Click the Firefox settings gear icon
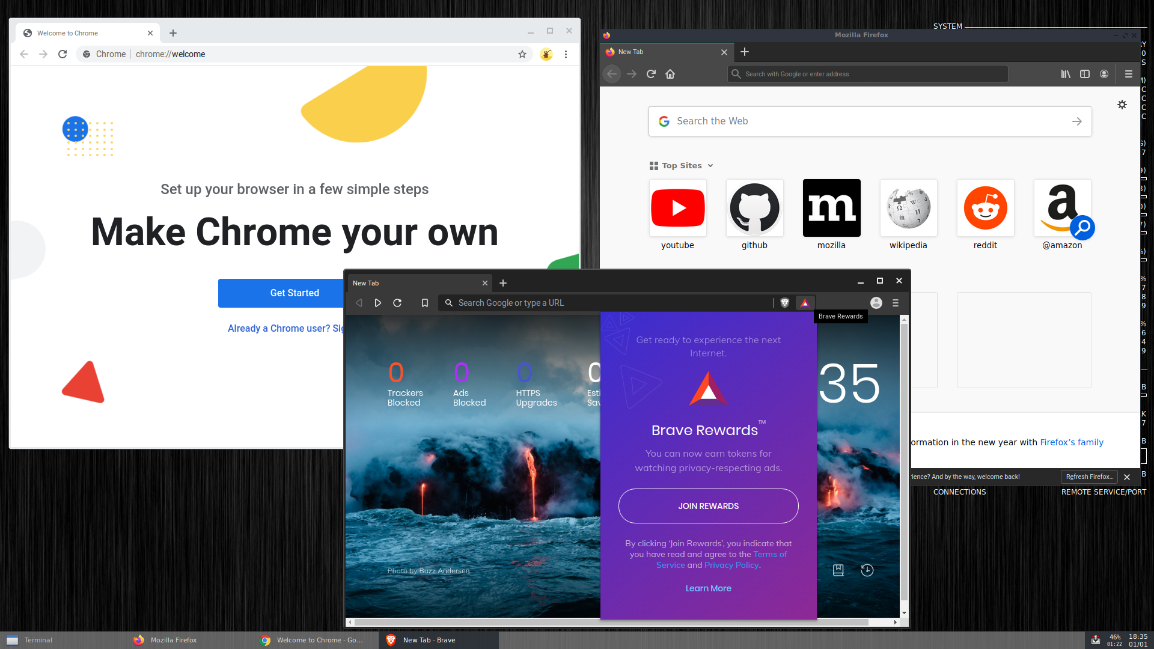The height and width of the screenshot is (649, 1154). pyautogui.click(x=1122, y=105)
